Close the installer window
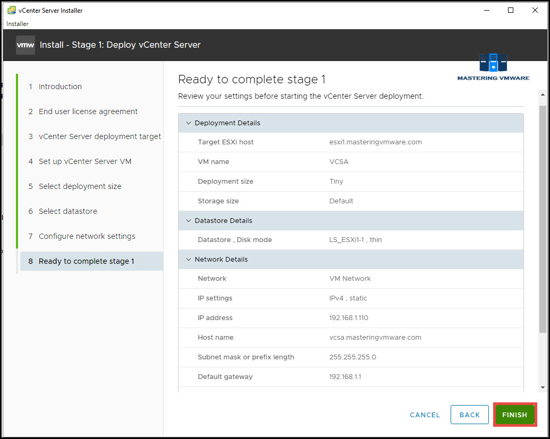This screenshot has width=550, height=439. pos(535,10)
